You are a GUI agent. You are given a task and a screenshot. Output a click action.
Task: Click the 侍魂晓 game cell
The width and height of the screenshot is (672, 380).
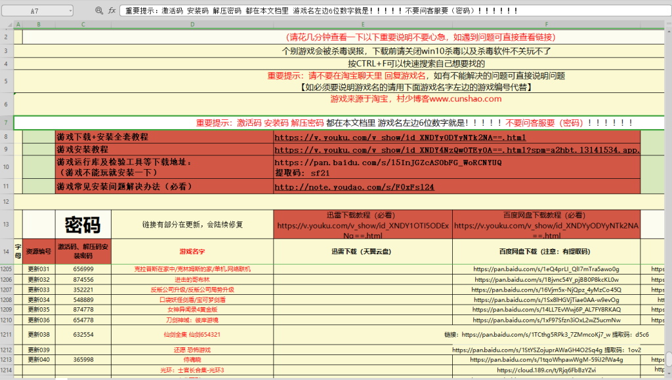click(x=192, y=360)
